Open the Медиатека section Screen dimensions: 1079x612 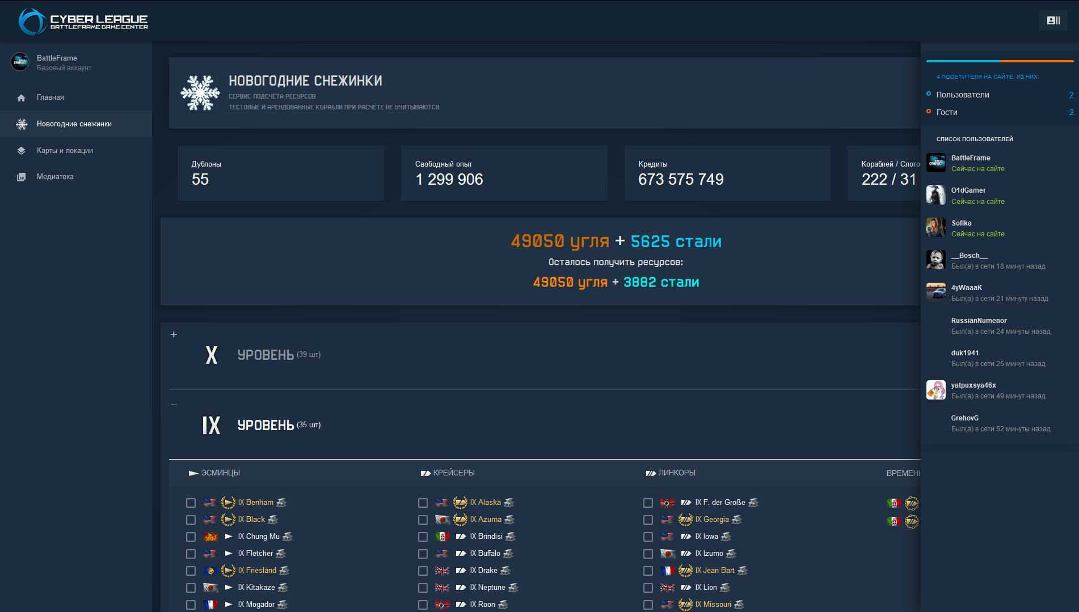pos(76,177)
